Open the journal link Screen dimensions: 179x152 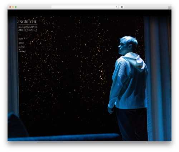(21, 47)
